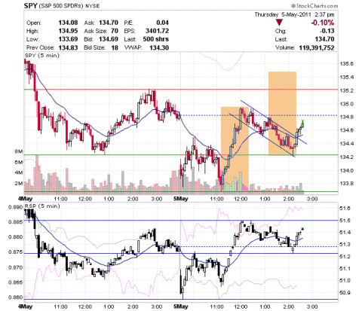
Task: Open the StockCharts.com link in the corner
Action: click(x=314, y=5)
